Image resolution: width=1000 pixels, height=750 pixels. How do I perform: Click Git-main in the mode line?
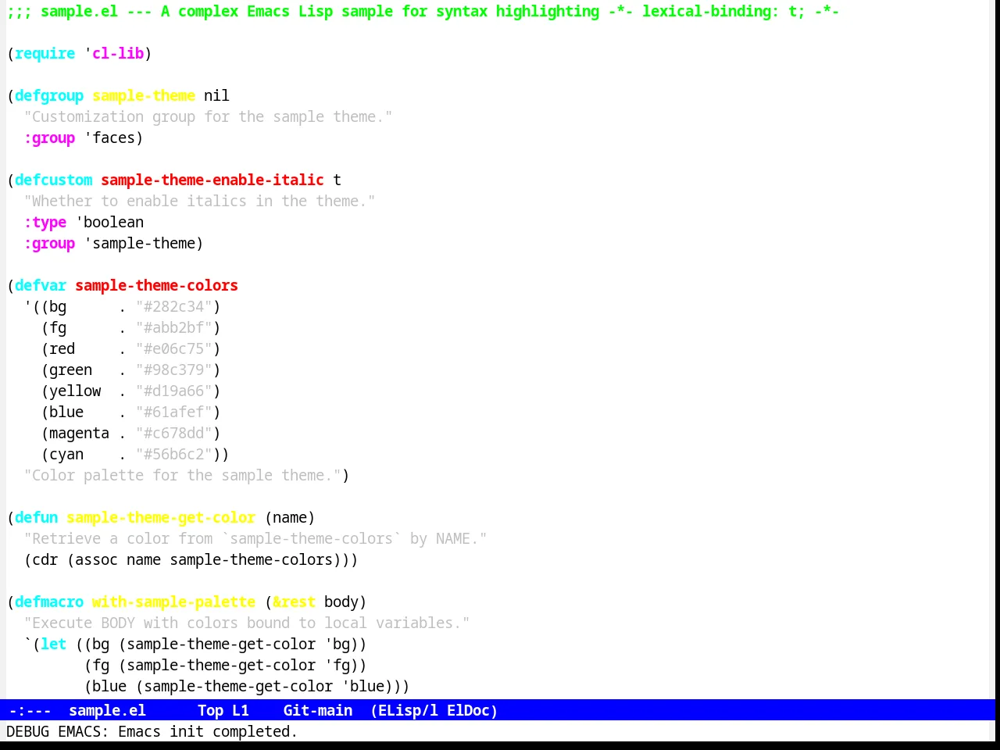point(318,710)
